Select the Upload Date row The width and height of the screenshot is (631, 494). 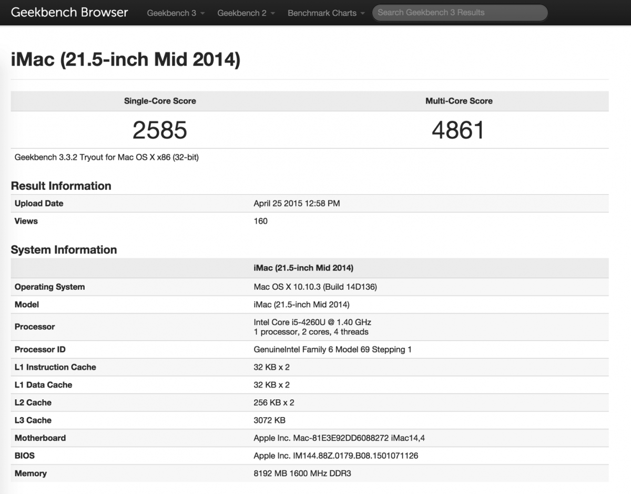(x=296, y=203)
